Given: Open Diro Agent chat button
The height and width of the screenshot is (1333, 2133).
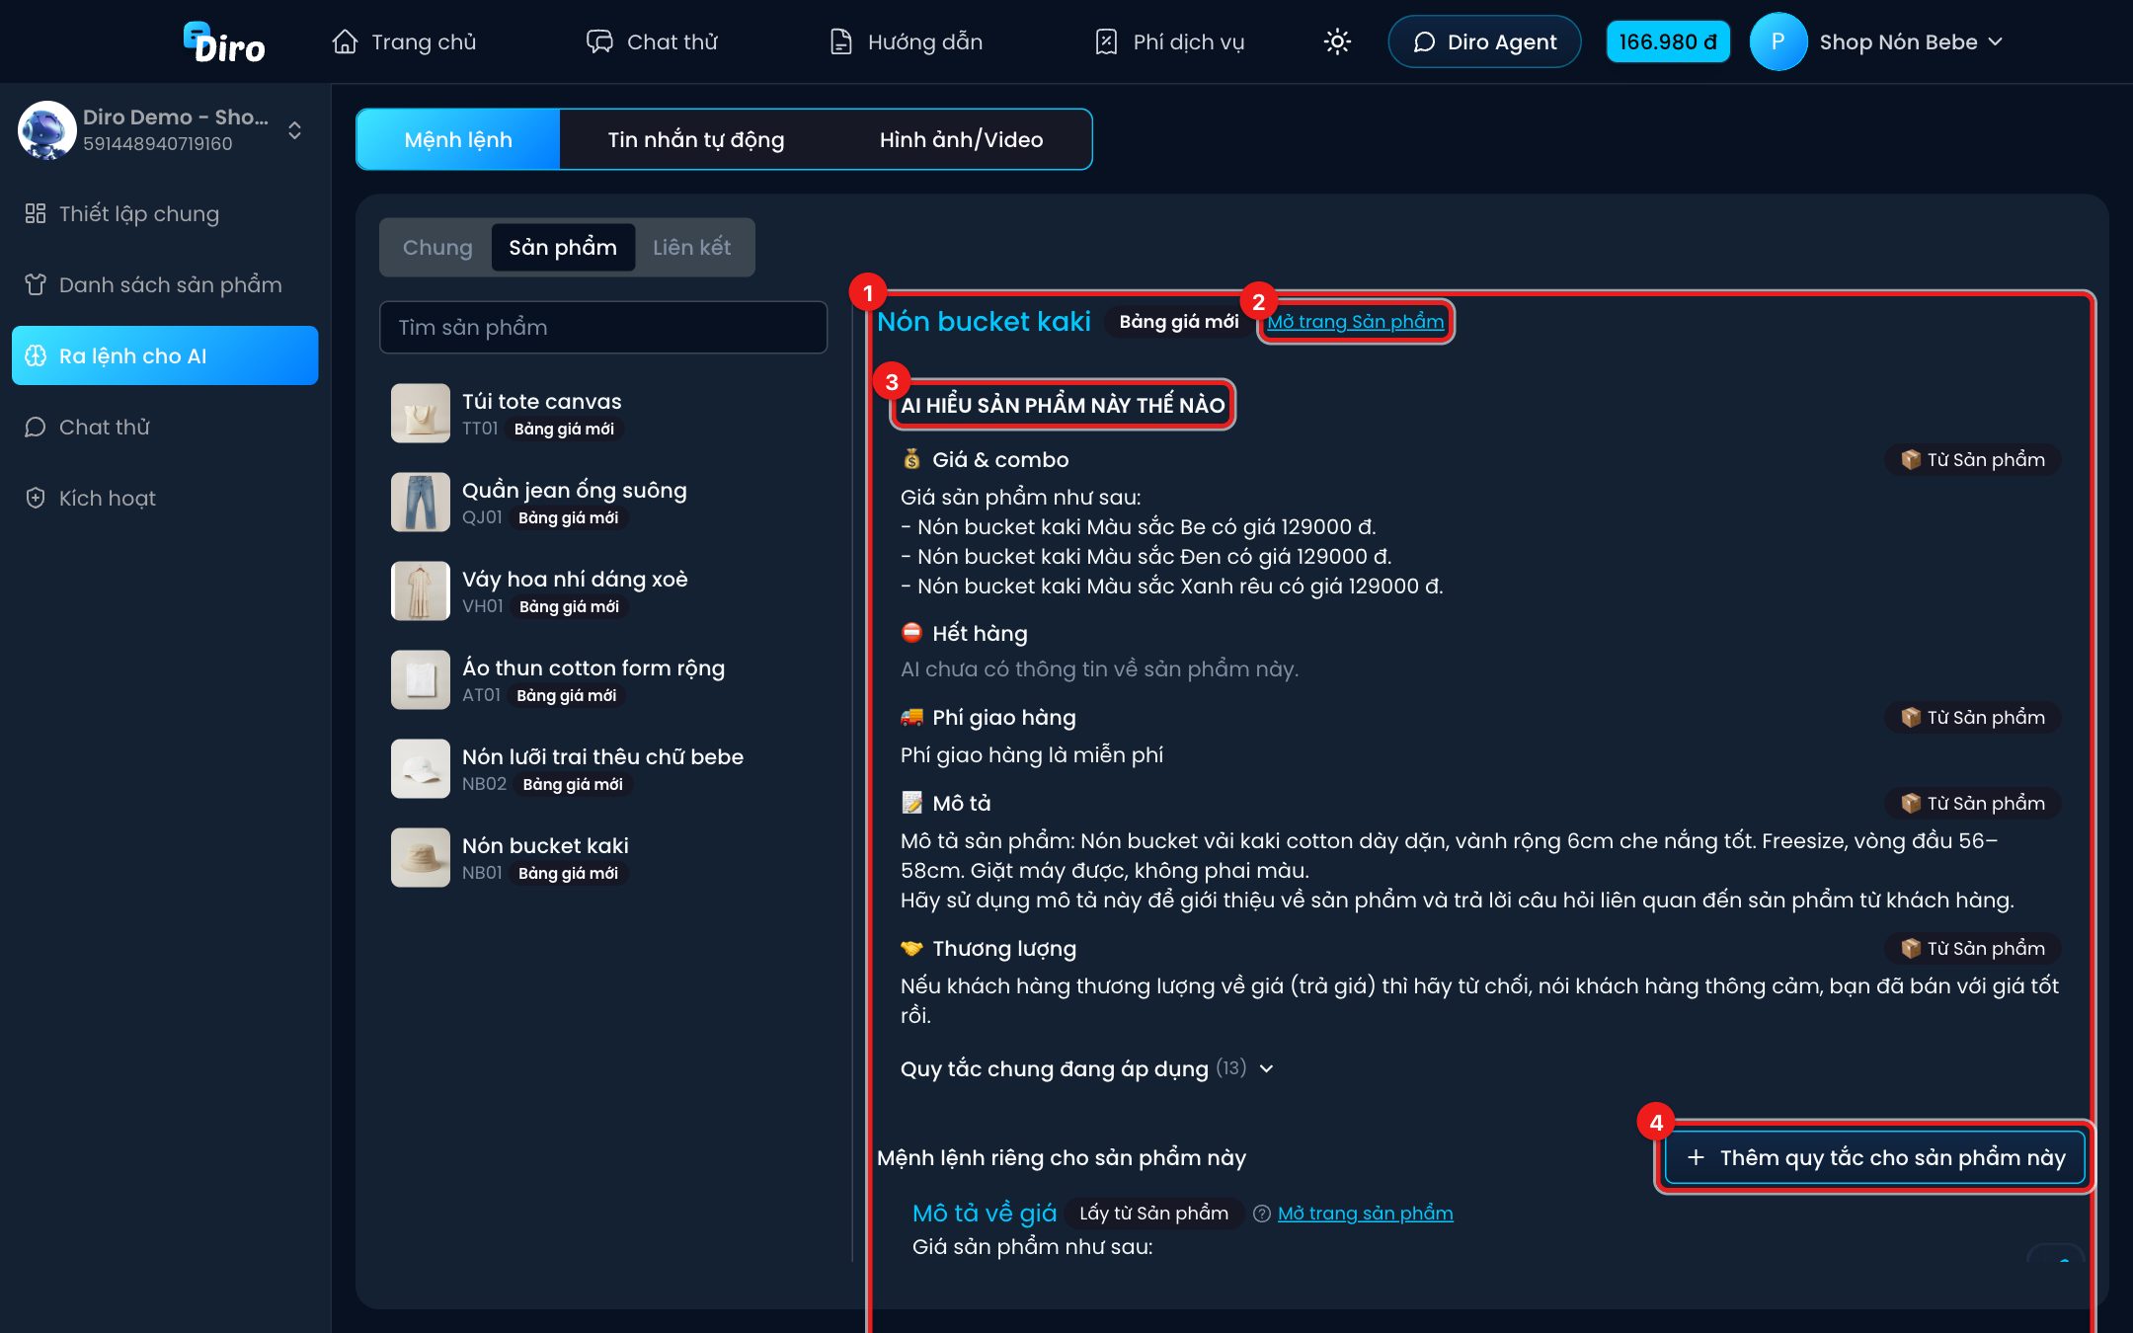Looking at the screenshot, I should 1484,41.
